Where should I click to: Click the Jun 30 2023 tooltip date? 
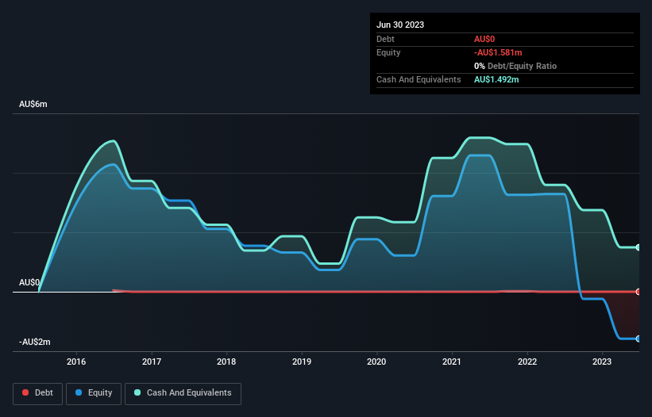(400, 25)
